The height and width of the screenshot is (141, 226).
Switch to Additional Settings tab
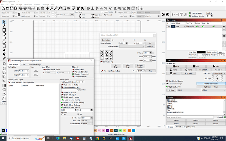click(x=34, y=64)
